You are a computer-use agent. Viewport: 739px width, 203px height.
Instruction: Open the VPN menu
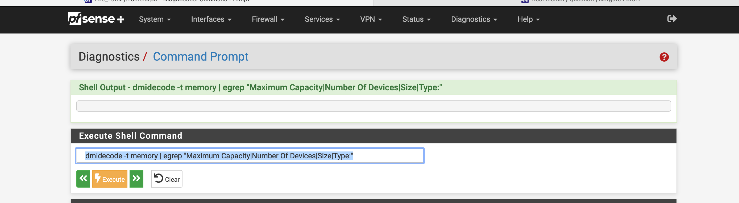371,19
